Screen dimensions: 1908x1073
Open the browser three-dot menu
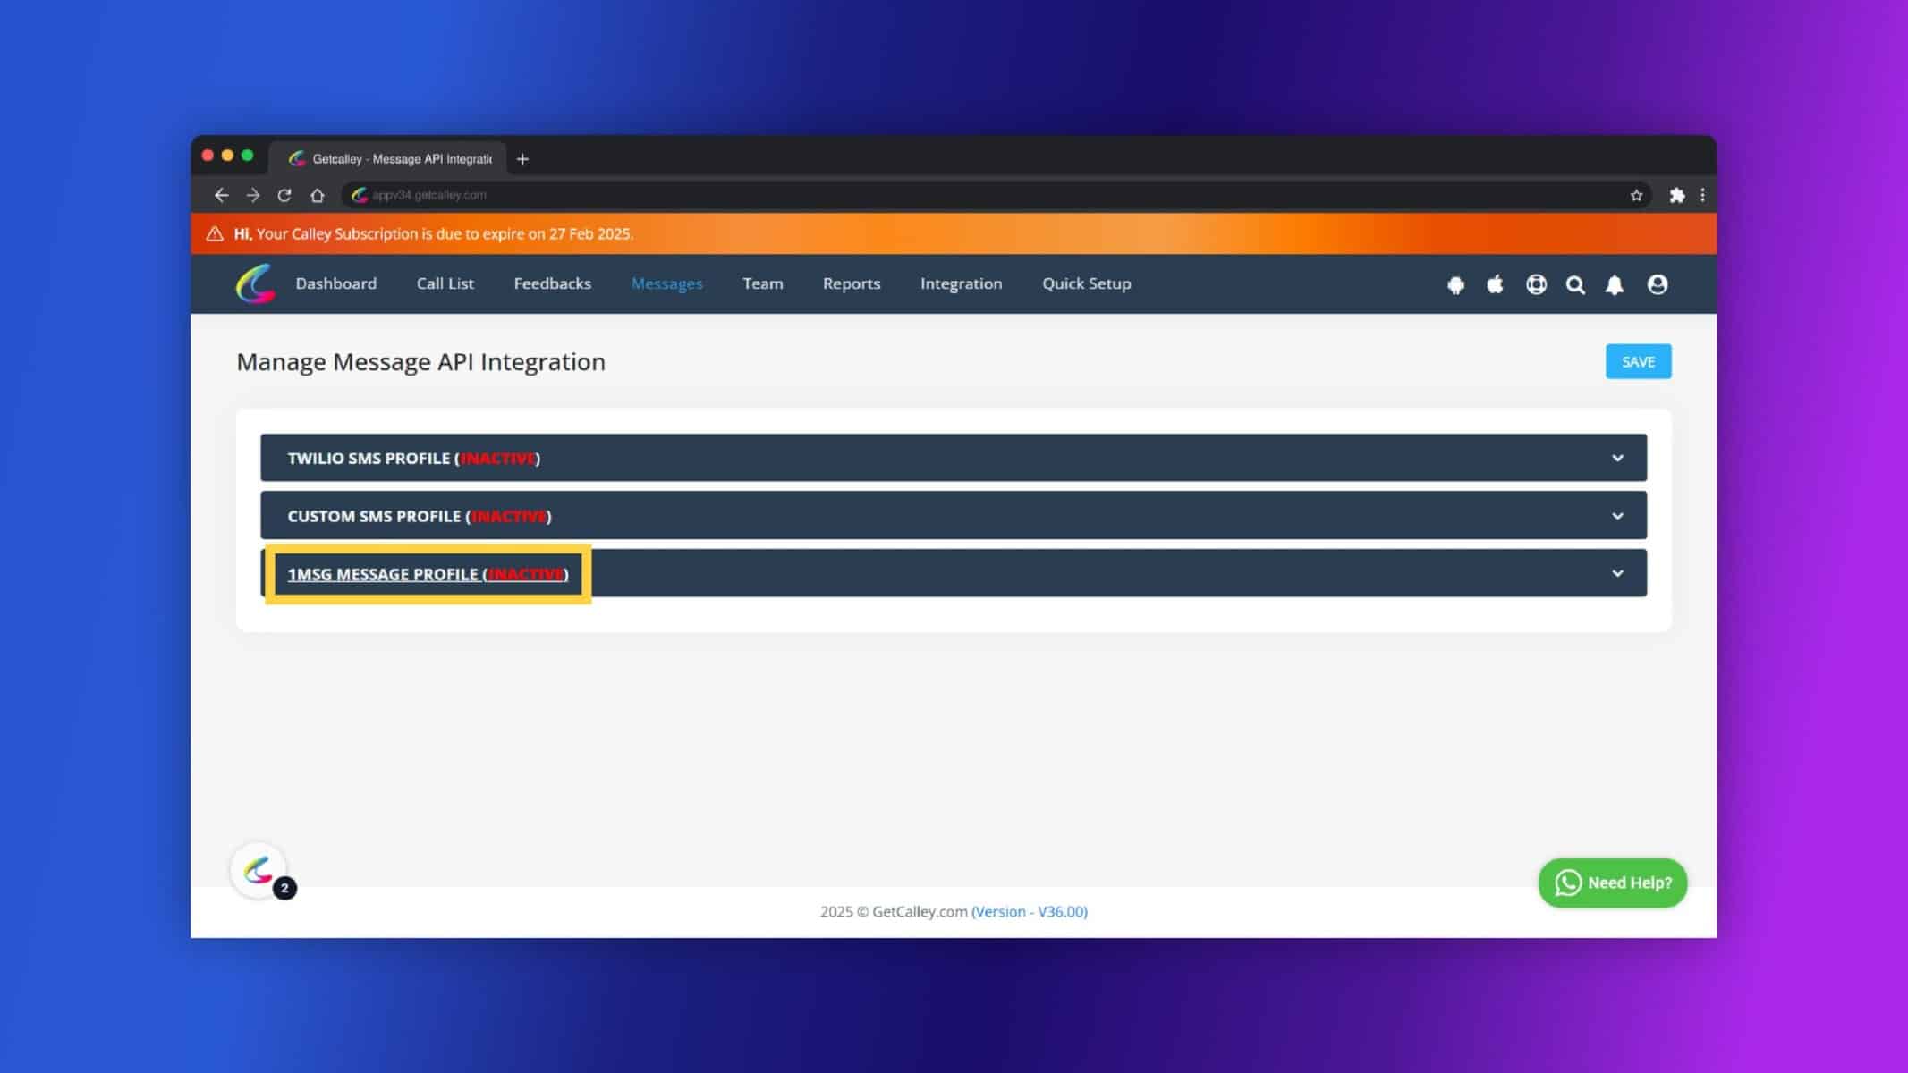[1702, 195]
